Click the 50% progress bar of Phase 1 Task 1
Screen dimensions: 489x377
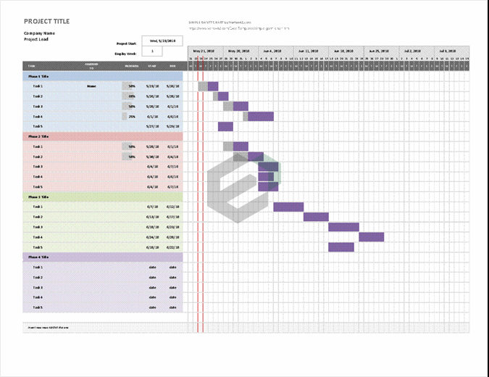129,86
